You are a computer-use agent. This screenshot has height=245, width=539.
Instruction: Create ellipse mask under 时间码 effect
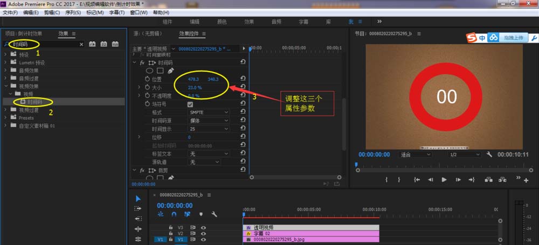[150, 71]
